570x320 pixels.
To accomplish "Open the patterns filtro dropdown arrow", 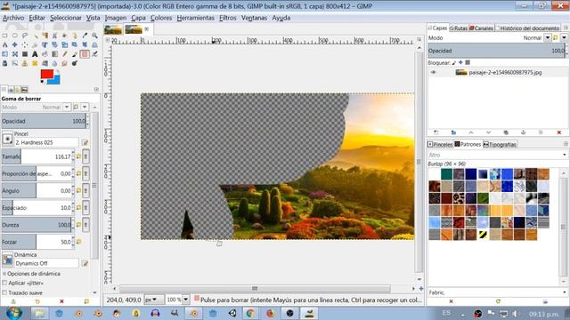I will point(564,155).
